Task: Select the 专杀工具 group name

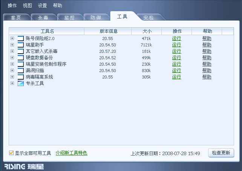Action: pyautogui.click(x=35, y=83)
